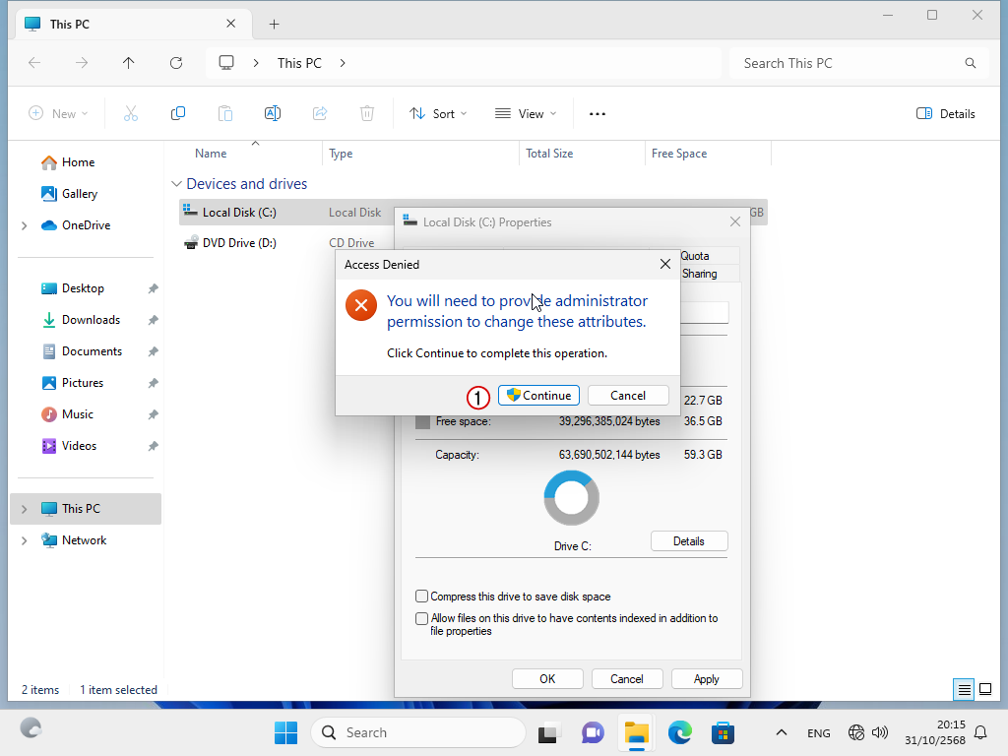Viewport: 1008px width, 756px height.
Task: Toggle Allow files on this drive indexed
Action: coord(422,619)
